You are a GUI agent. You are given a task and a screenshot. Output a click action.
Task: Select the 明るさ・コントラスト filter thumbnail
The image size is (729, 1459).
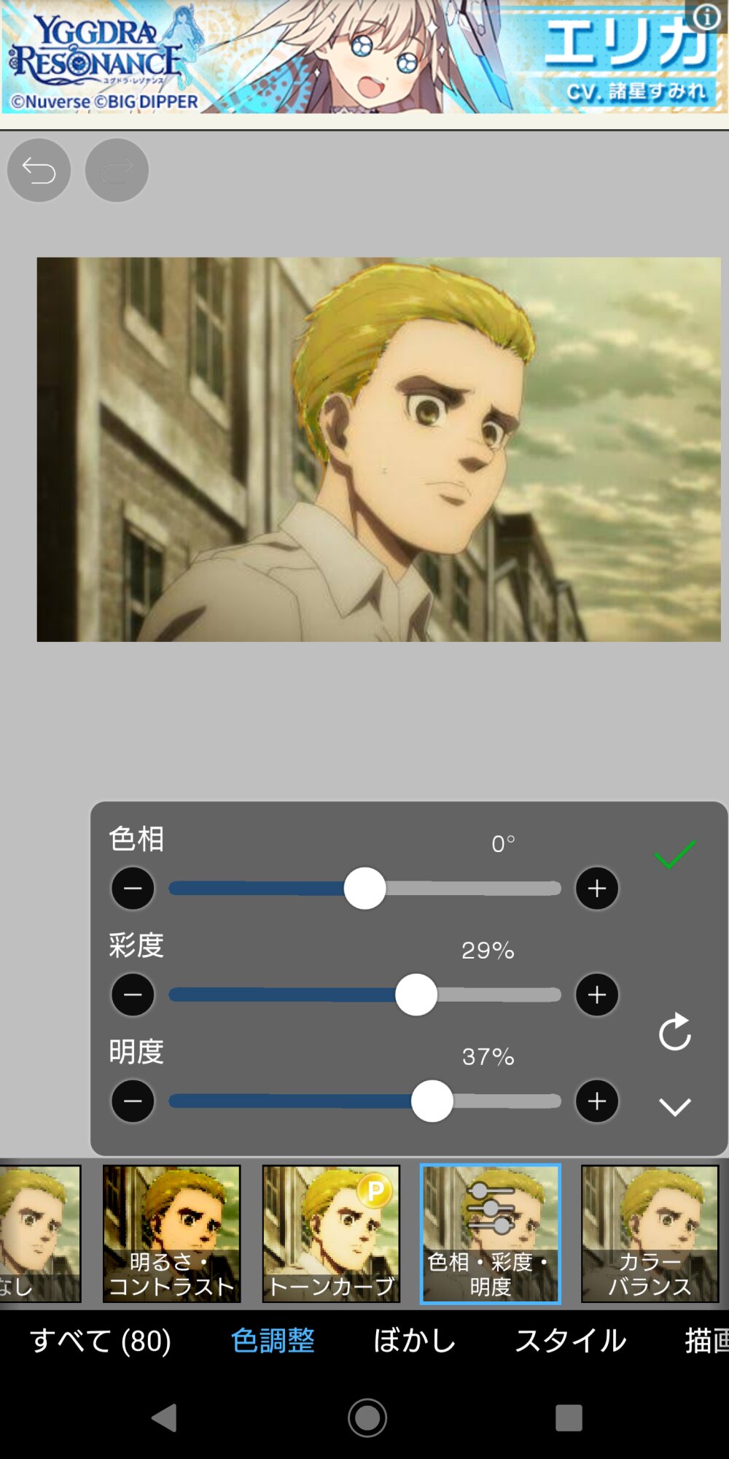click(171, 1234)
